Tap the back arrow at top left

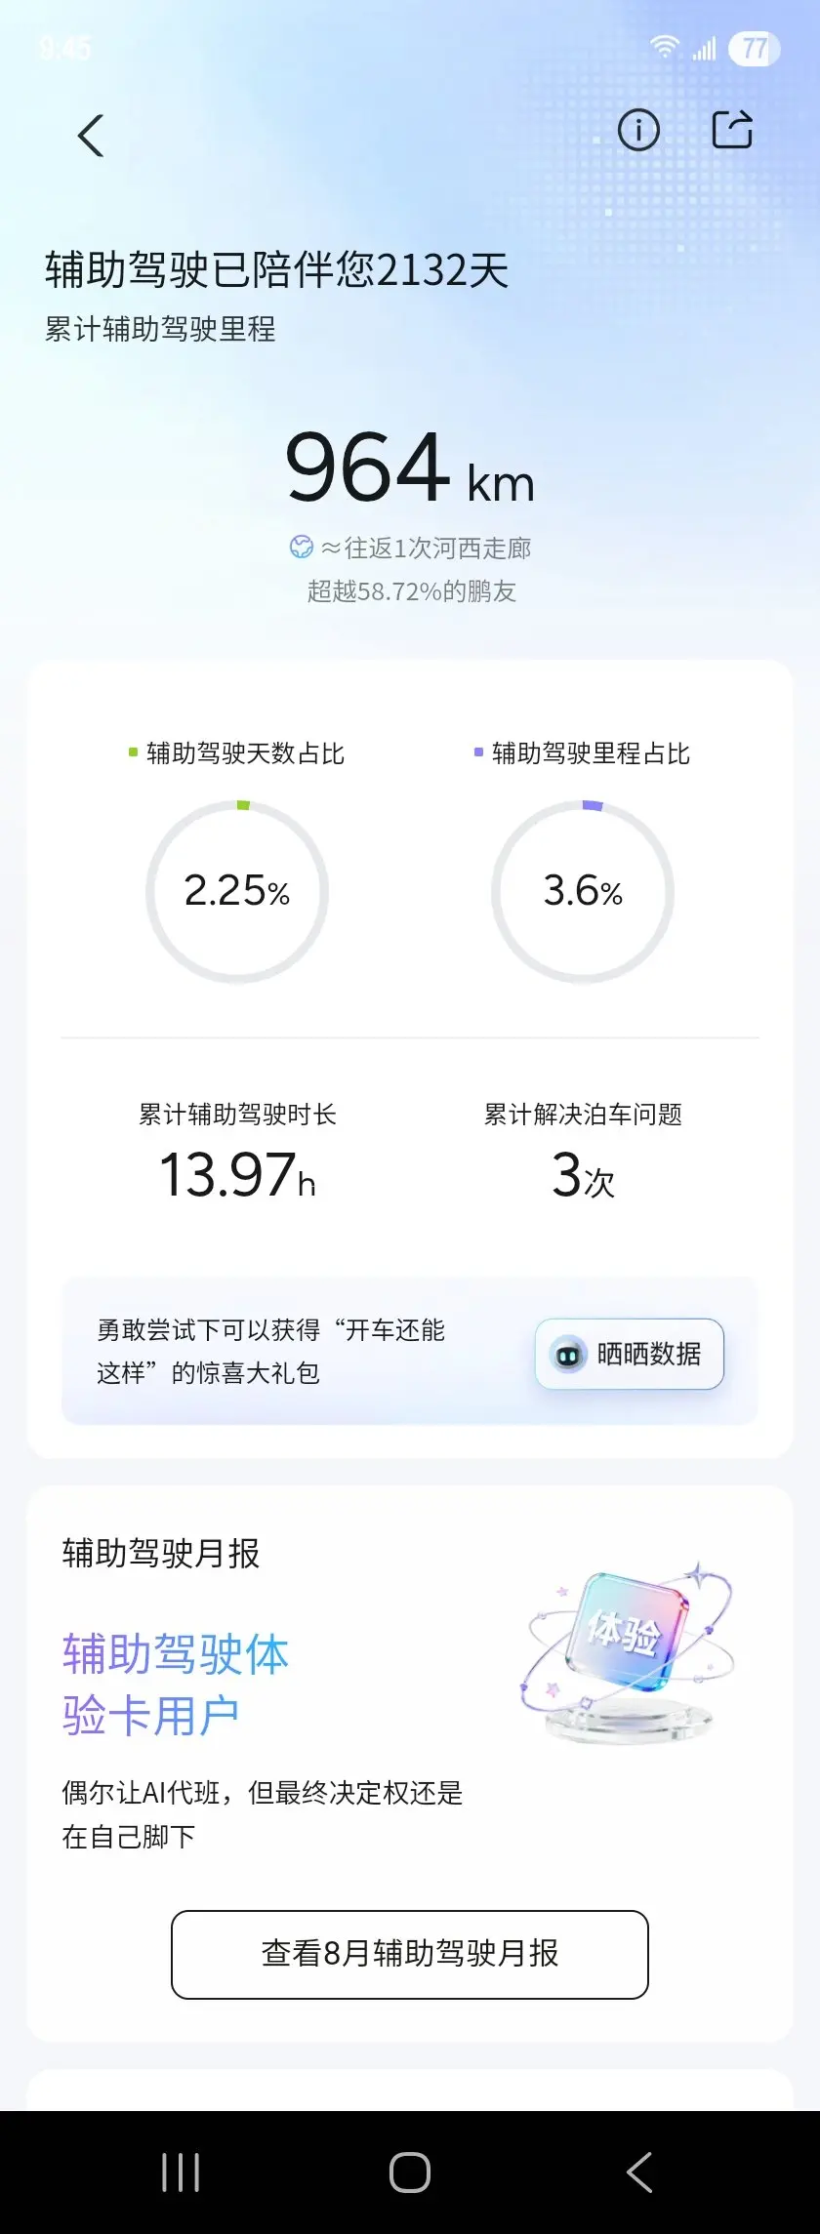pos(91,136)
